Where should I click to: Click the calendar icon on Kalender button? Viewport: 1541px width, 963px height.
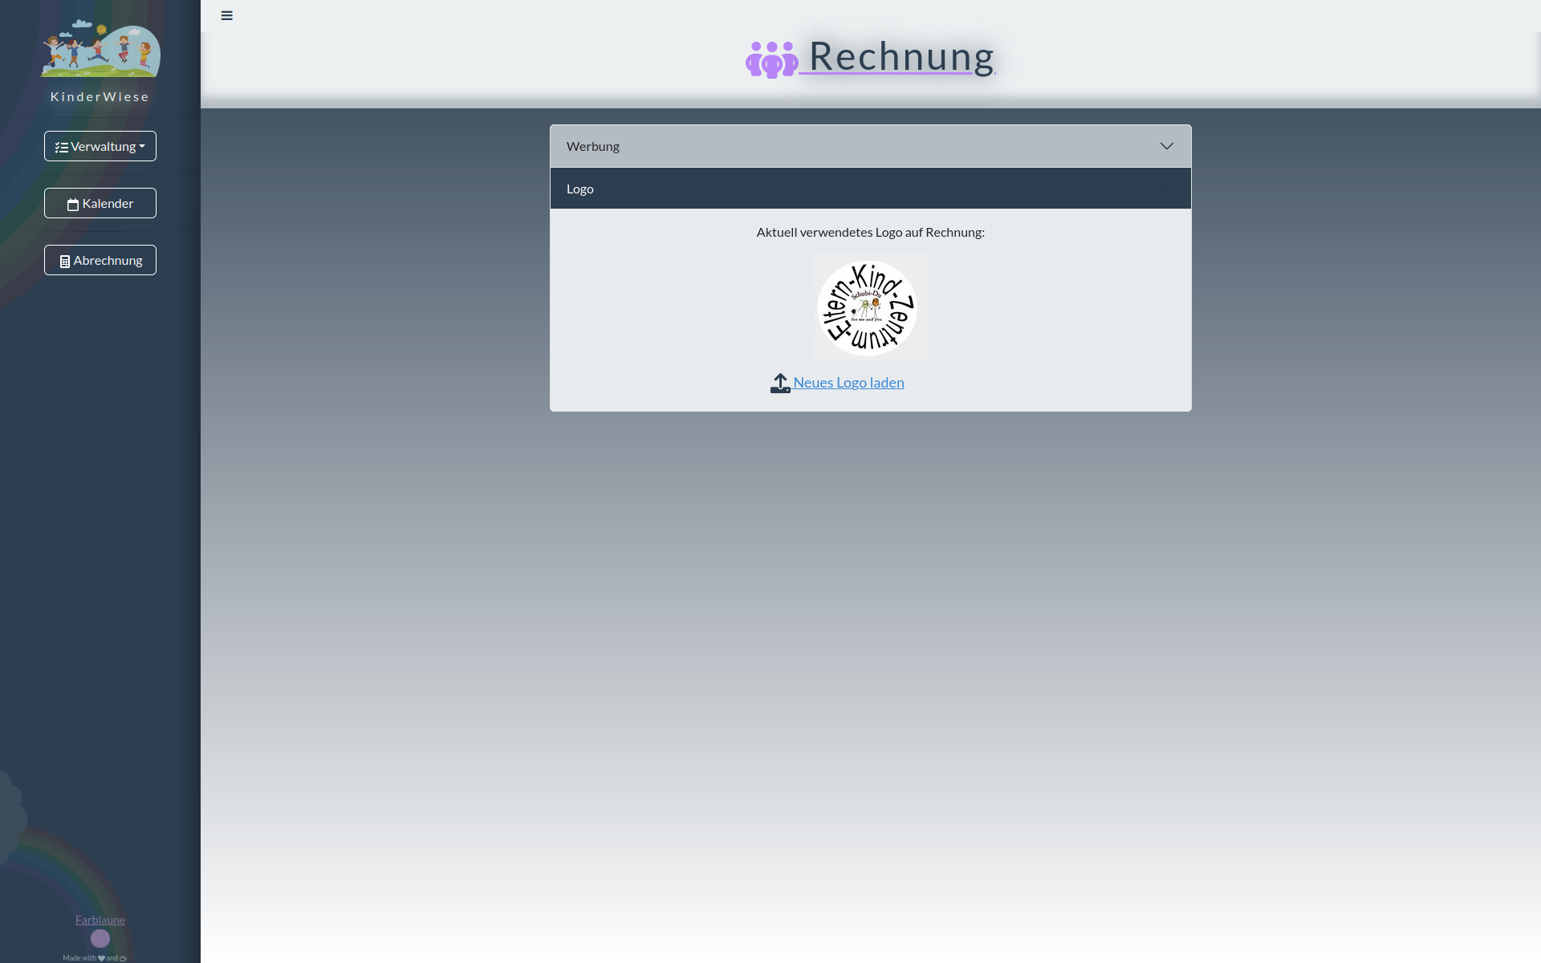(73, 205)
